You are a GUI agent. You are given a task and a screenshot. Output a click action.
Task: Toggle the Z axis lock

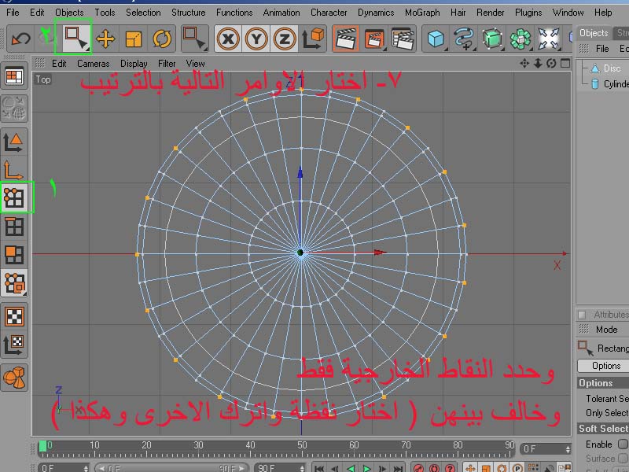coord(284,39)
